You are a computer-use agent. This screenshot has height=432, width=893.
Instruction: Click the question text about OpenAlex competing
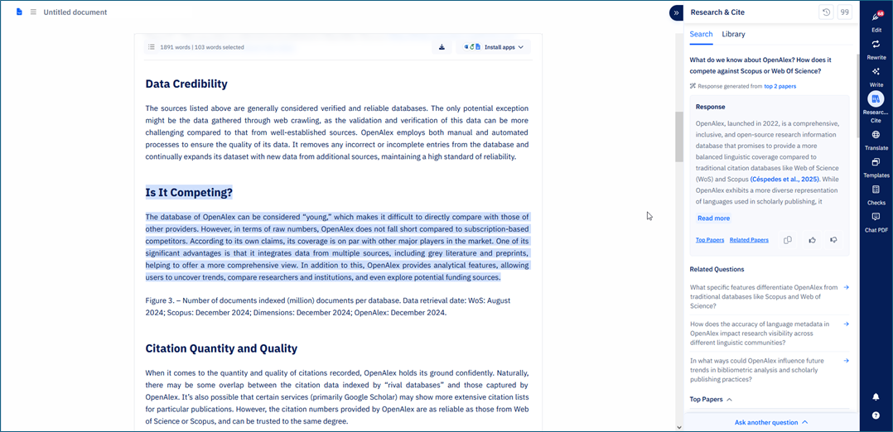click(760, 65)
